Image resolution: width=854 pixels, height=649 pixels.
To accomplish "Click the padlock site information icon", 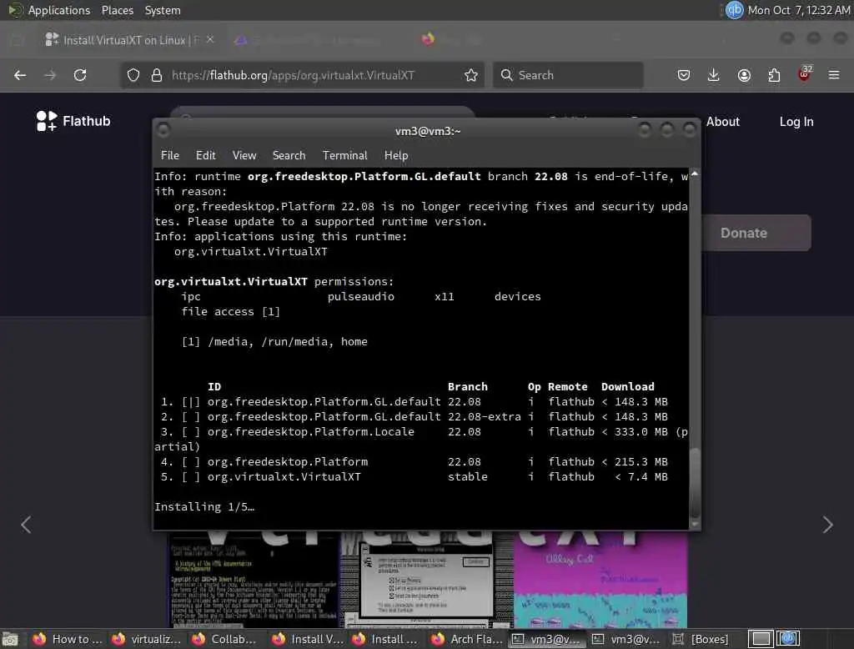I will (157, 75).
